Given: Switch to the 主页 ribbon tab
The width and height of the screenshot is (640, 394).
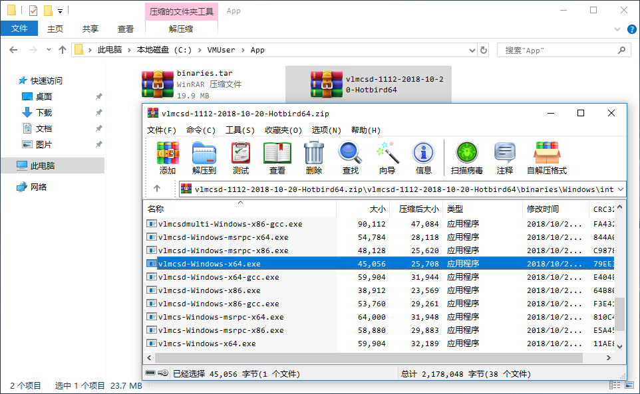Looking at the screenshot, I should tap(55, 29).
